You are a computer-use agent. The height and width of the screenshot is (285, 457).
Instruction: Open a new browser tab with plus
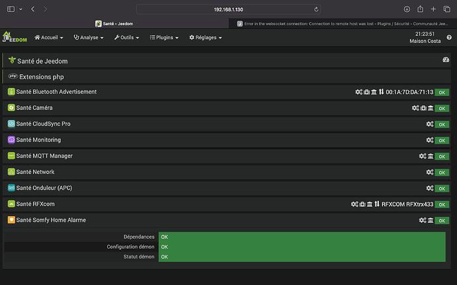pos(433,9)
